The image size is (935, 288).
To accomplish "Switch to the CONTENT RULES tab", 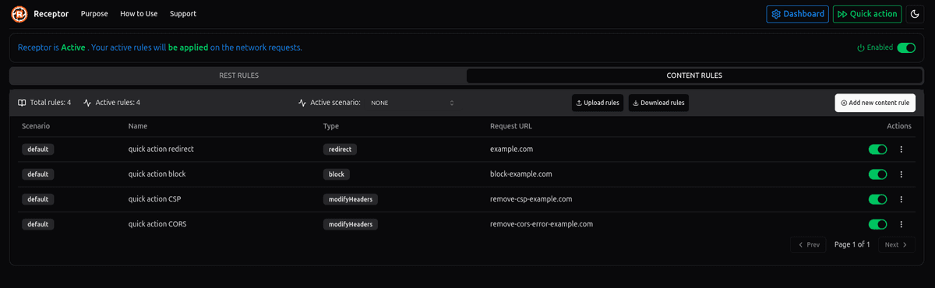I will pyautogui.click(x=694, y=76).
